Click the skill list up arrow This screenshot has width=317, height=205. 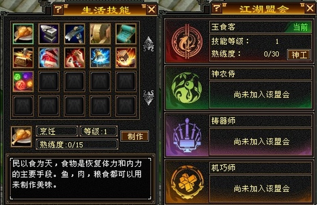point(148,44)
